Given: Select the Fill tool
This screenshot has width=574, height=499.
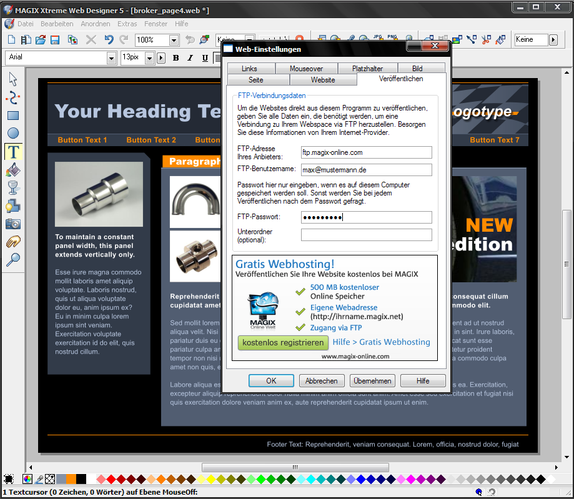Looking at the screenshot, I should [x=13, y=170].
